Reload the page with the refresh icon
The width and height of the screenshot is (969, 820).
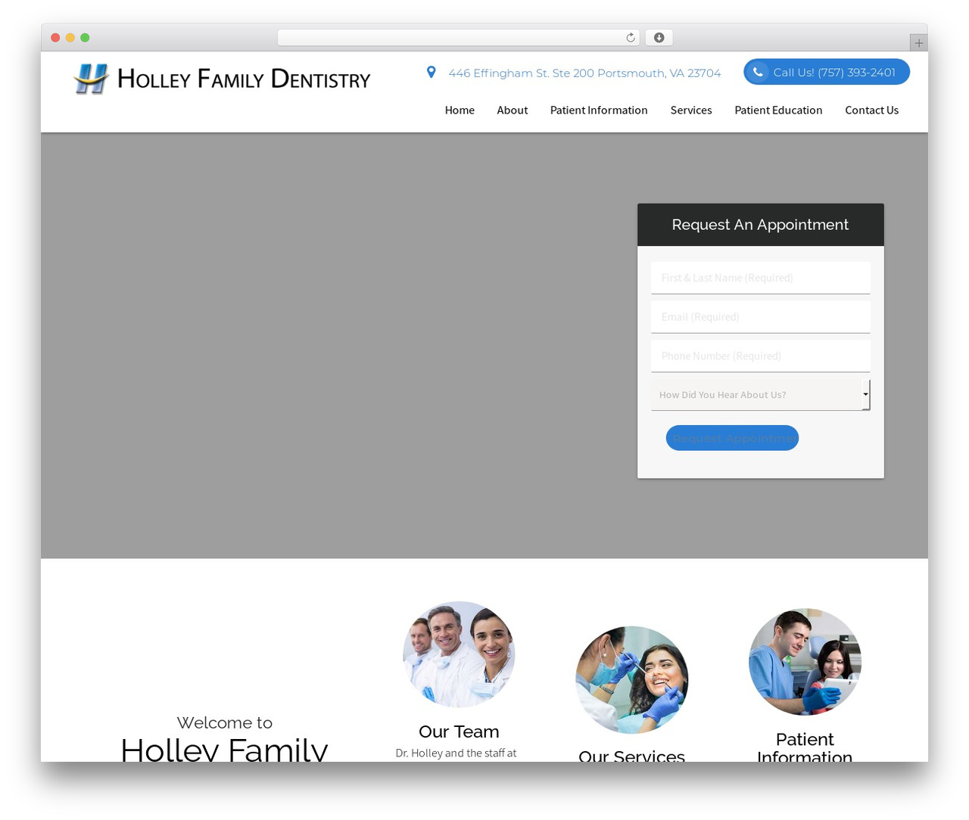coord(630,38)
